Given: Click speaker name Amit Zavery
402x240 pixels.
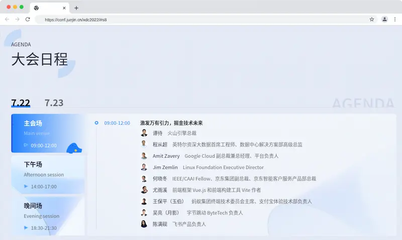Looking at the screenshot, I should [166, 156].
